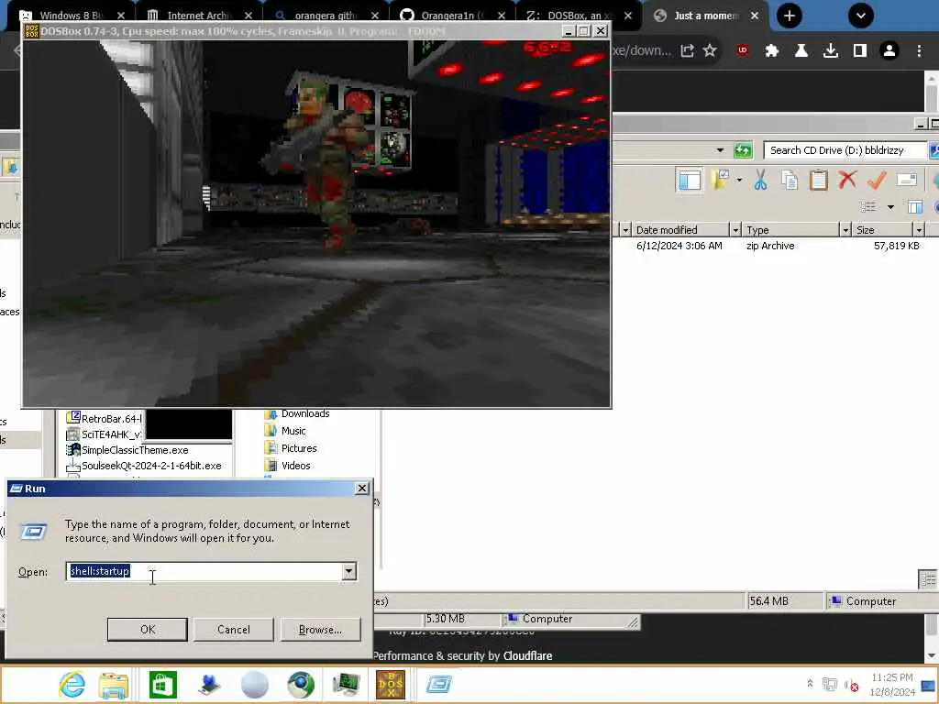
Task: Click the Copy icon in Explorer toolbar
Action: pyautogui.click(x=790, y=180)
